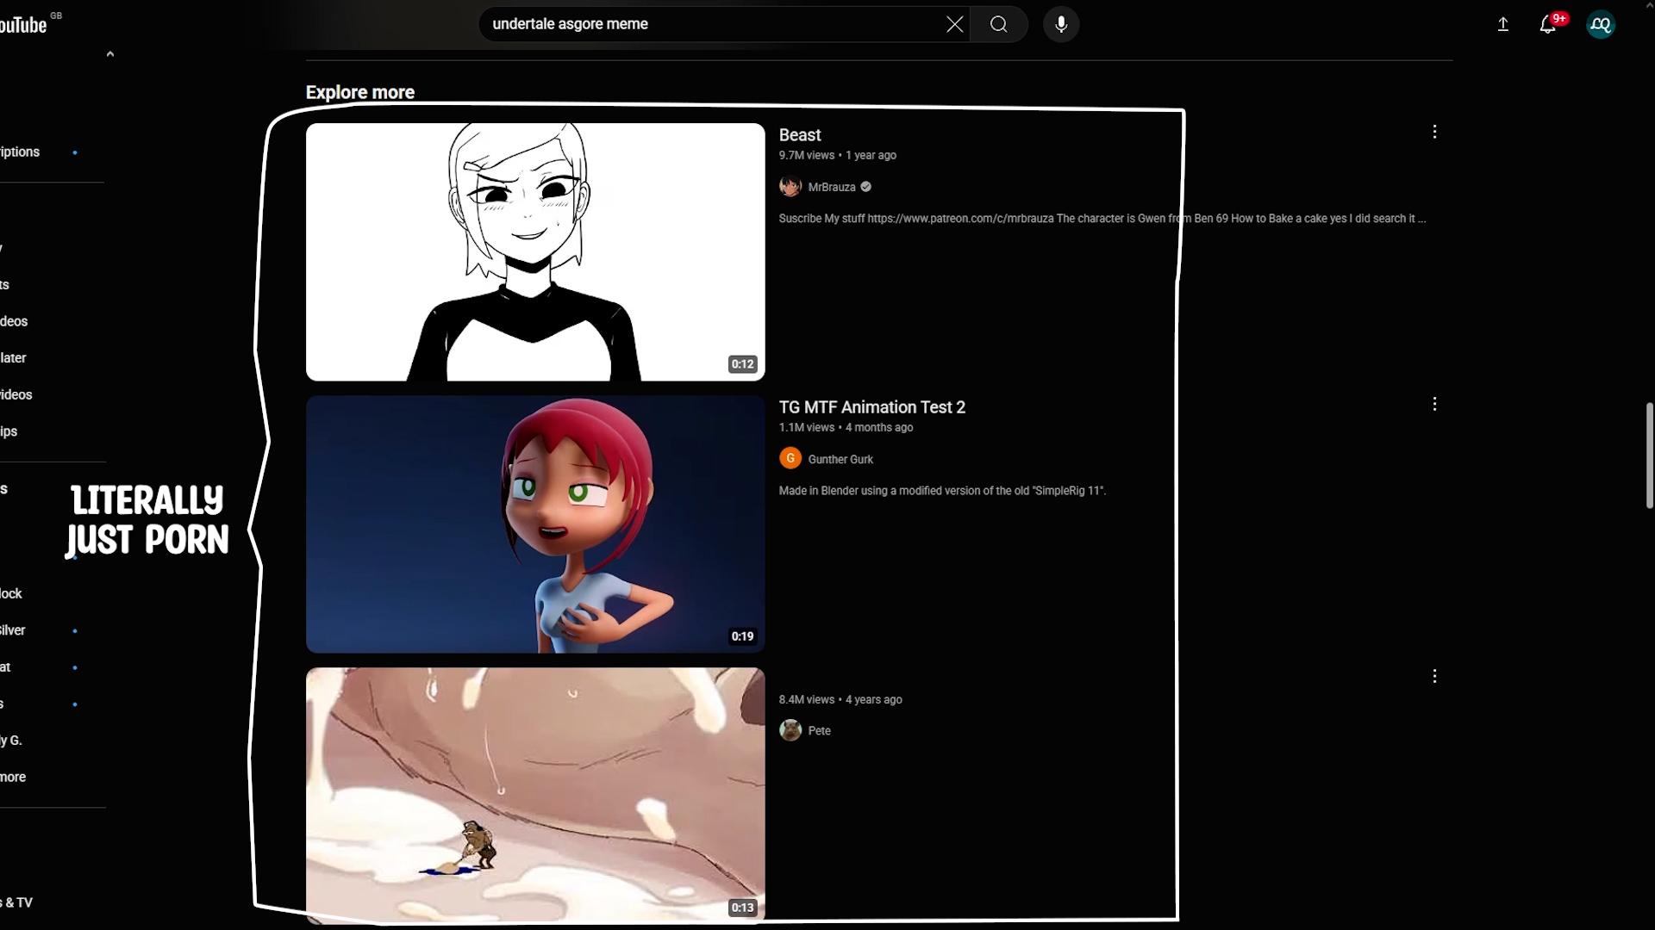The image size is (1655, 930).
Task: Click the magnifying glass search button
Action: [x=998, y=24]
